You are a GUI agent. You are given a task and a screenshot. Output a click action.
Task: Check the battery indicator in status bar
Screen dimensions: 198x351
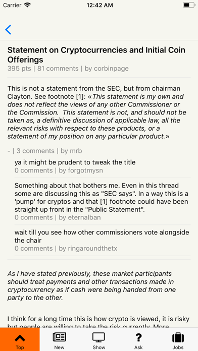coord(188,5)
